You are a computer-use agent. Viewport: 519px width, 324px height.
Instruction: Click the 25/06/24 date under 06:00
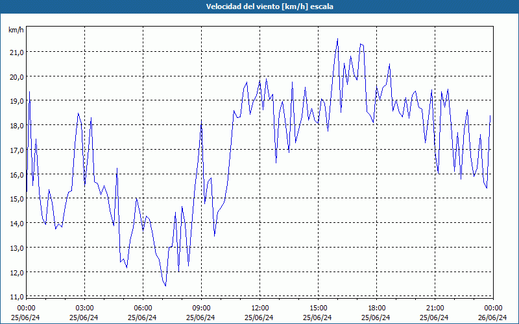(x=142, y=318)
